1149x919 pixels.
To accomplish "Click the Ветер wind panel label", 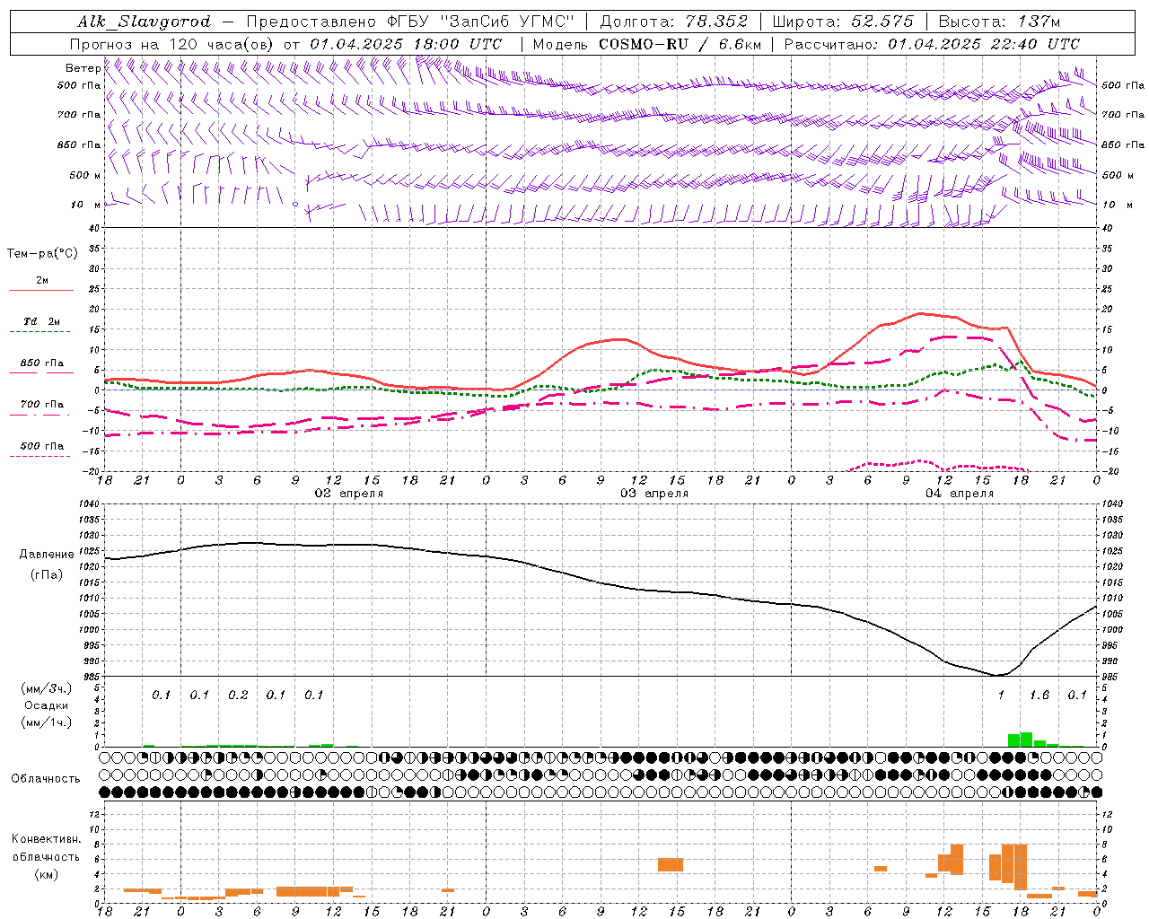I will (83, 67).
